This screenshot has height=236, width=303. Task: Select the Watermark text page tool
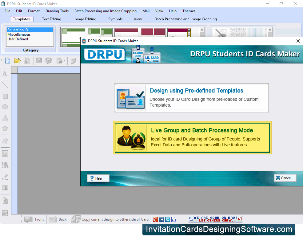(x=5, y=201)
